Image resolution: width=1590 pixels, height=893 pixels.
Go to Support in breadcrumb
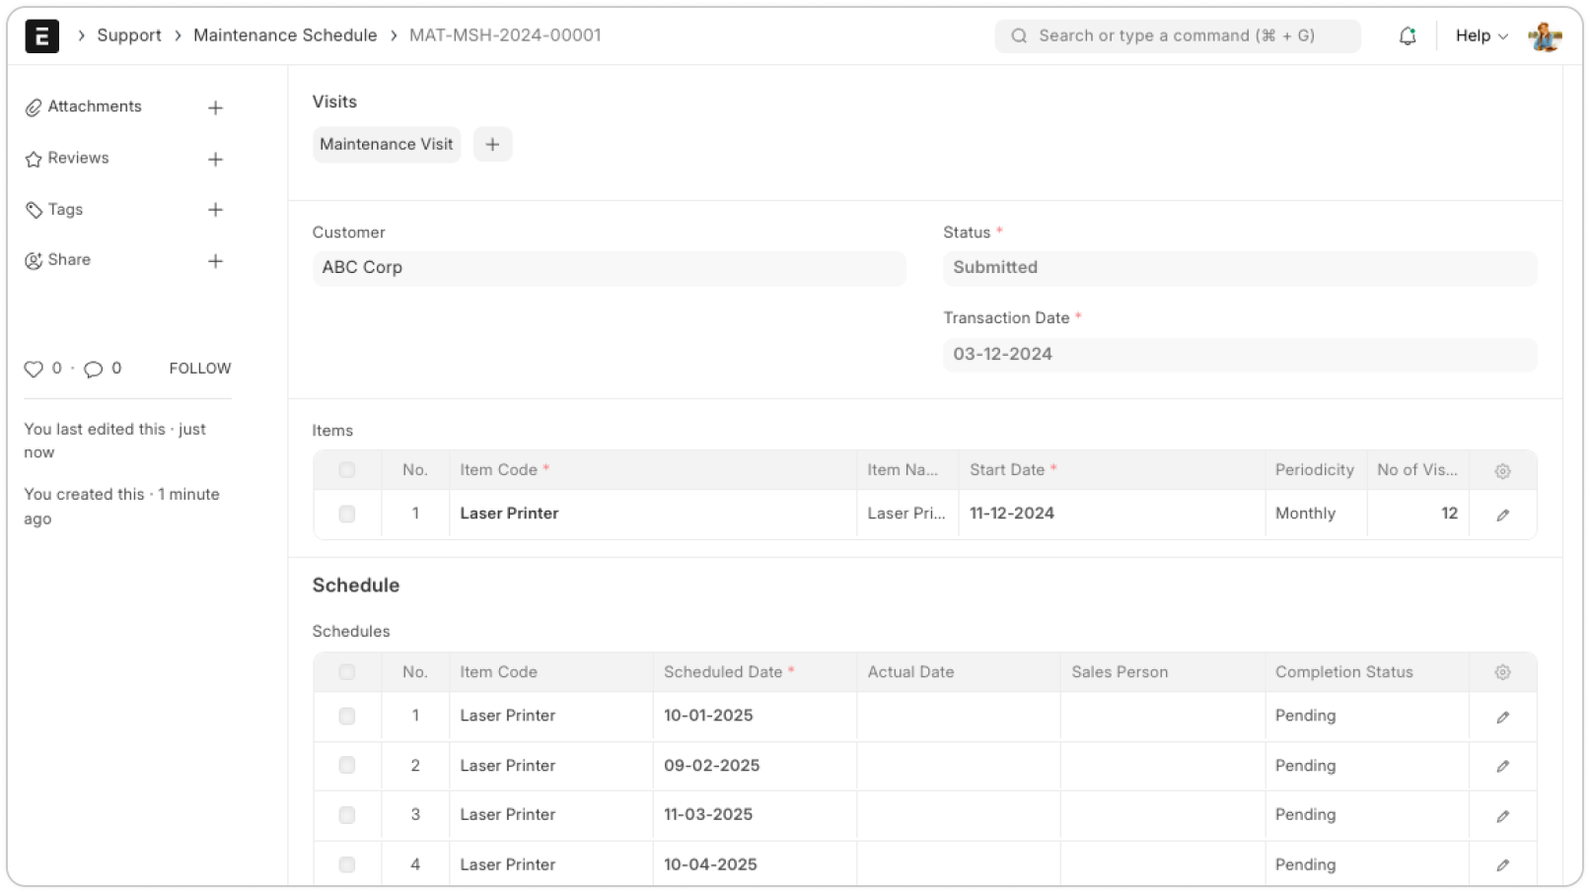tap(129, 35)
